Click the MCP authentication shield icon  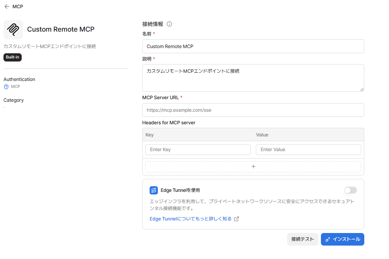tap(6, 87)
